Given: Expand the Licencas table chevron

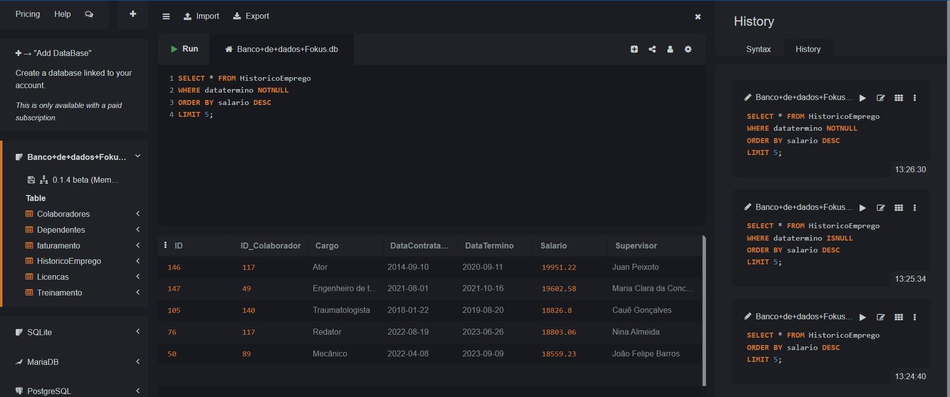Looking at the screenshot, I should tap(138, 276).
